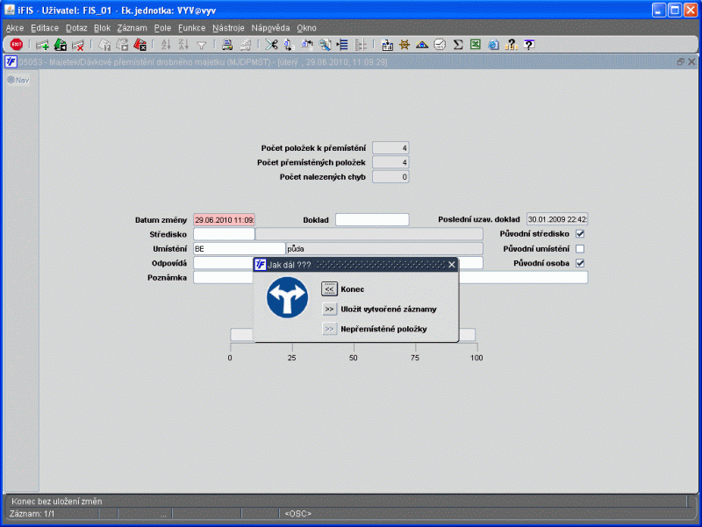Click the Sigma sum icon

point(458,45)
